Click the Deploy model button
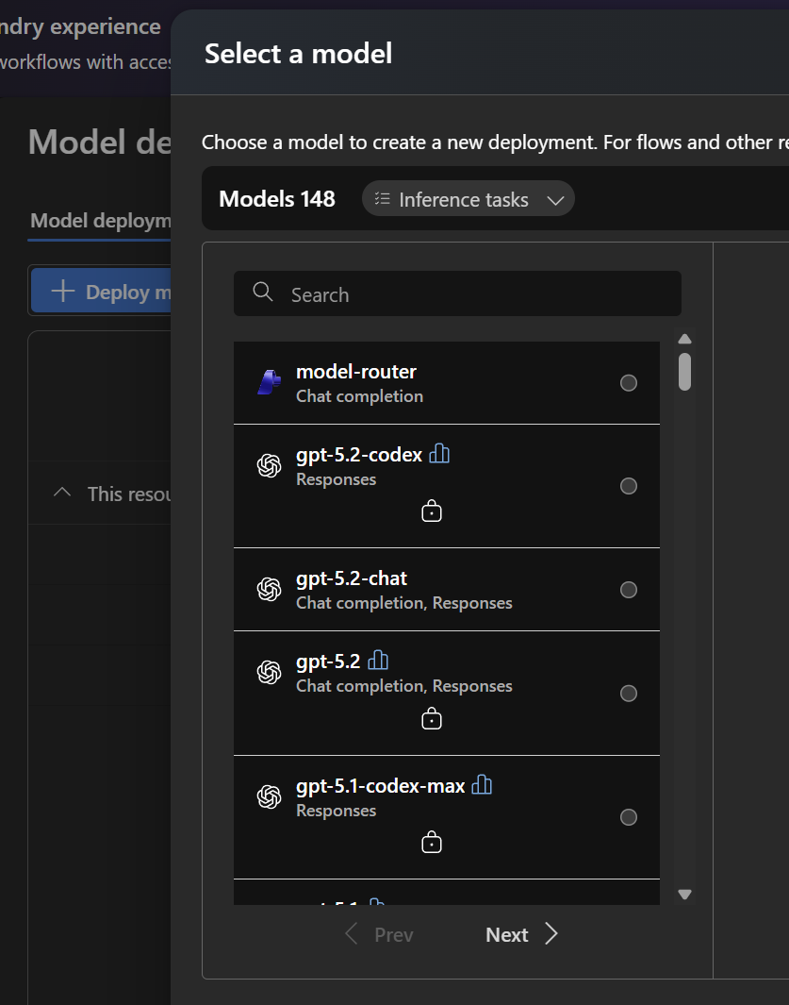This screenshot has height=1005, width=789. tap(101, 291)
